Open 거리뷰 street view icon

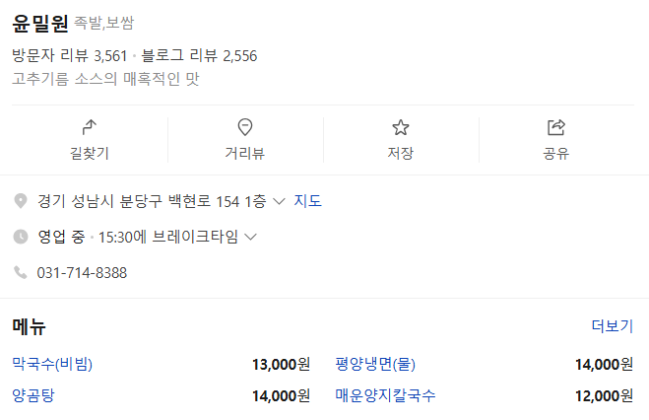pyautogui.click(x=245, y=127)
